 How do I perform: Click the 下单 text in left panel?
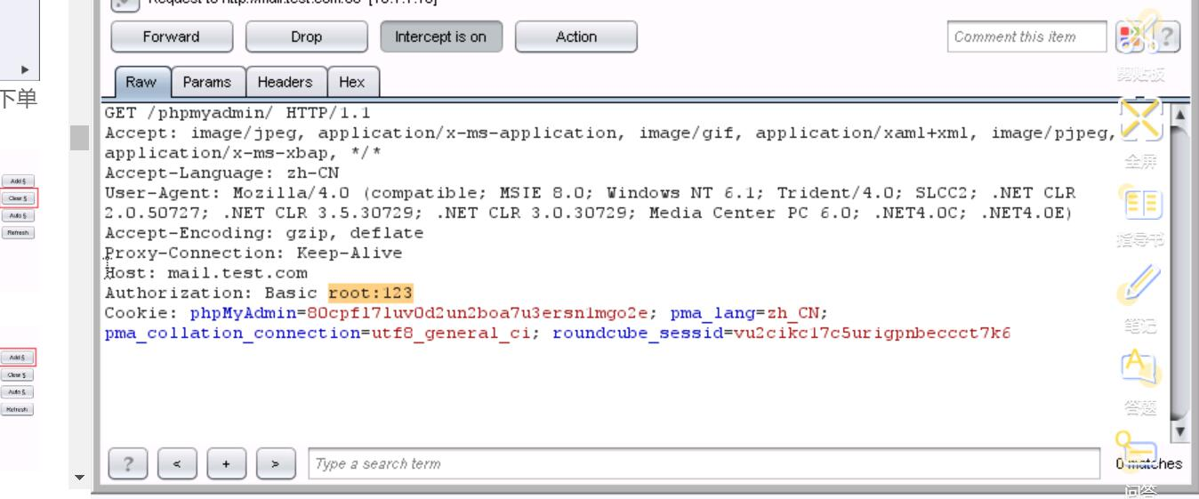(x=17, y=101)
